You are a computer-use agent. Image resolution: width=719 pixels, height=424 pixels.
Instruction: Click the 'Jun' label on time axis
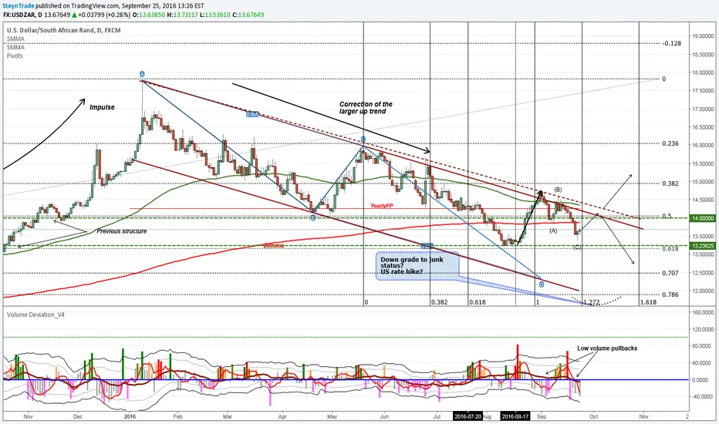pyautogui.click(x=384, y=416)
